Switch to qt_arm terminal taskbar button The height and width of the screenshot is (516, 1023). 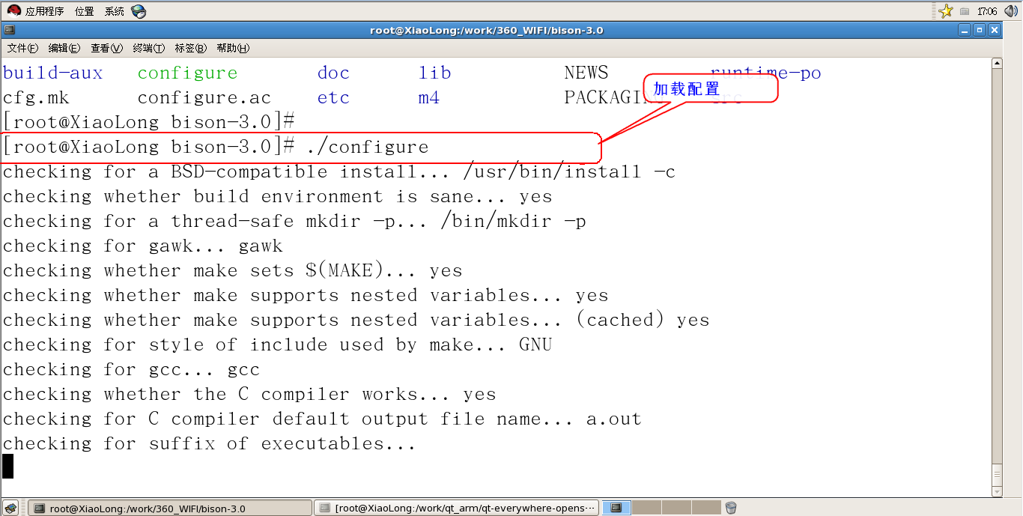457,508
